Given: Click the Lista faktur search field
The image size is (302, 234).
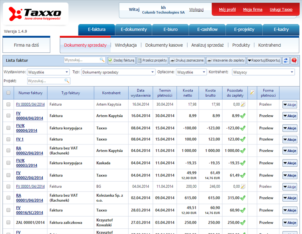Looking at the screenshot, I should point(82,60).
